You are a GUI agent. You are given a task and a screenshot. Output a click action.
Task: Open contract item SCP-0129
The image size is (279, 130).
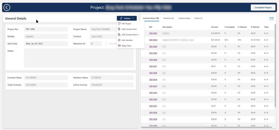click(x=153, y=47)
